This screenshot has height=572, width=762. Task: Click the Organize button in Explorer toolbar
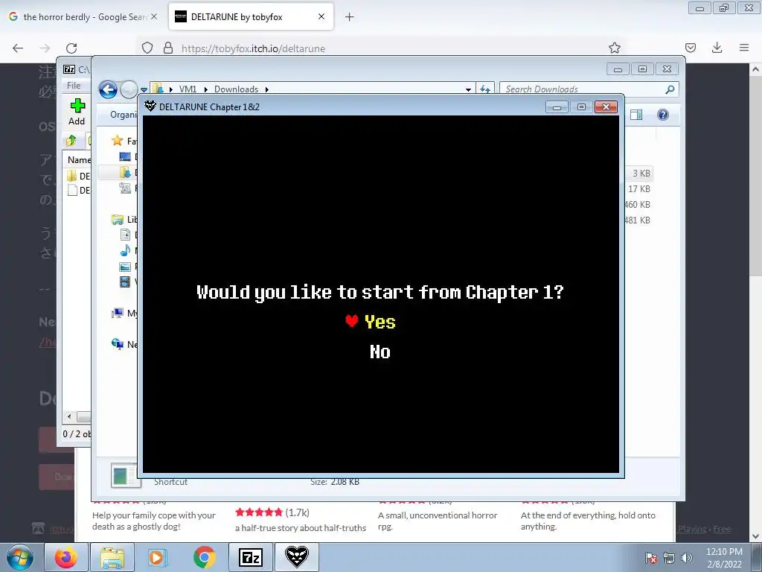(123, 115)
